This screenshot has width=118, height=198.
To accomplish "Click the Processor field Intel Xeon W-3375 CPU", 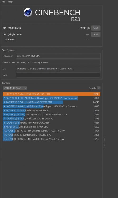I will tap(58, 56).
